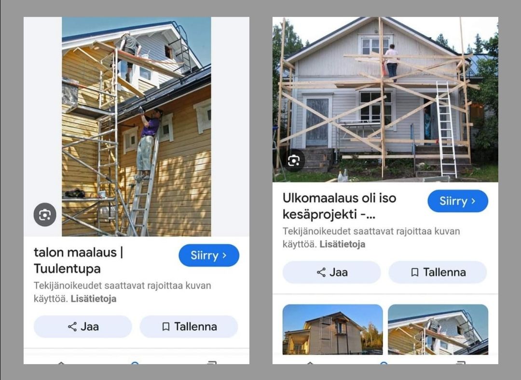Tap Google Lens icon on right house photo
Image resolution: width=521 pixels, height=380 pixels.
[x=294, y=161]
